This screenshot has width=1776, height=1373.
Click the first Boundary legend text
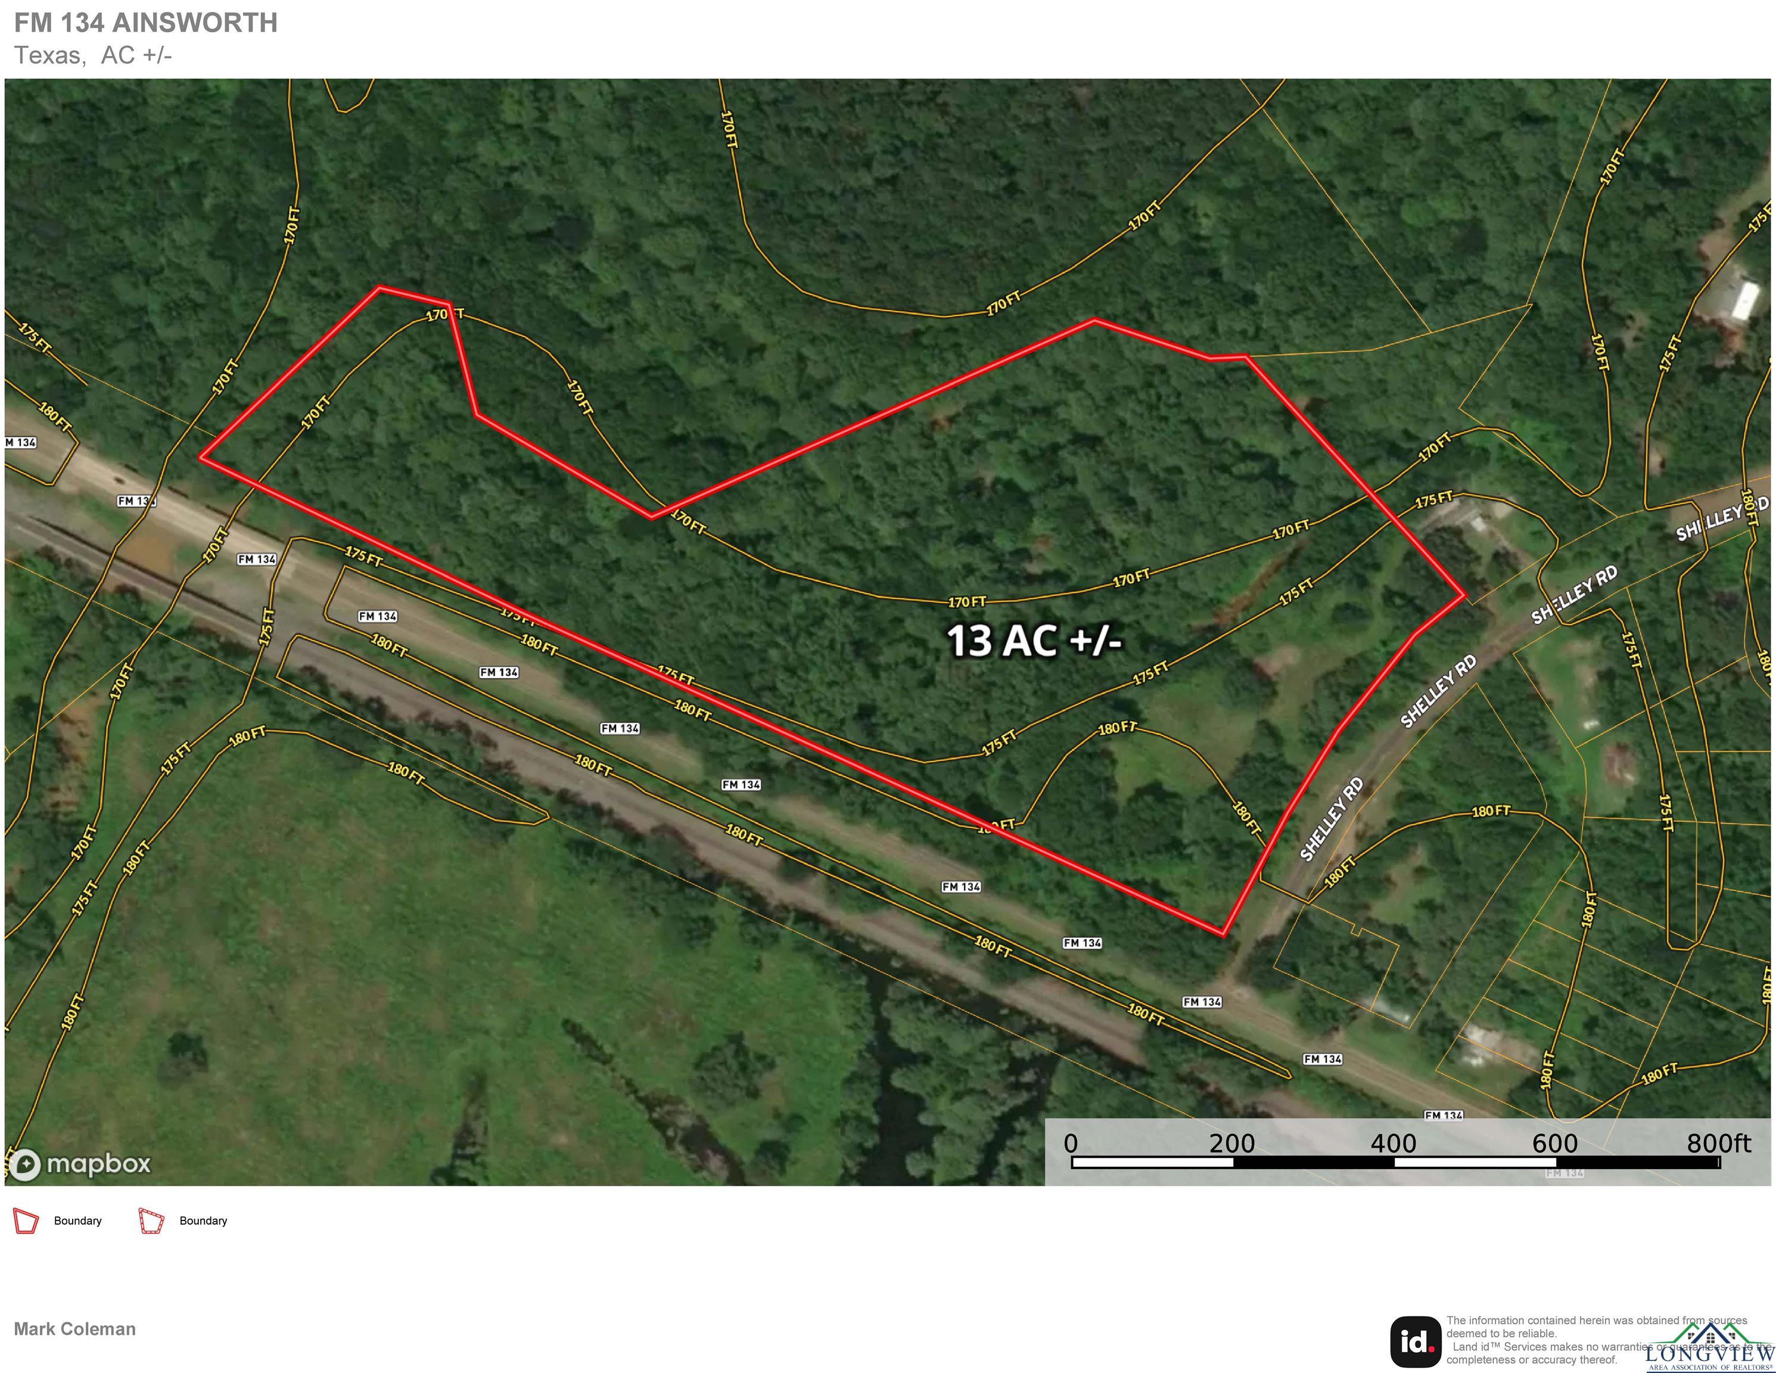click(78, 1221)
